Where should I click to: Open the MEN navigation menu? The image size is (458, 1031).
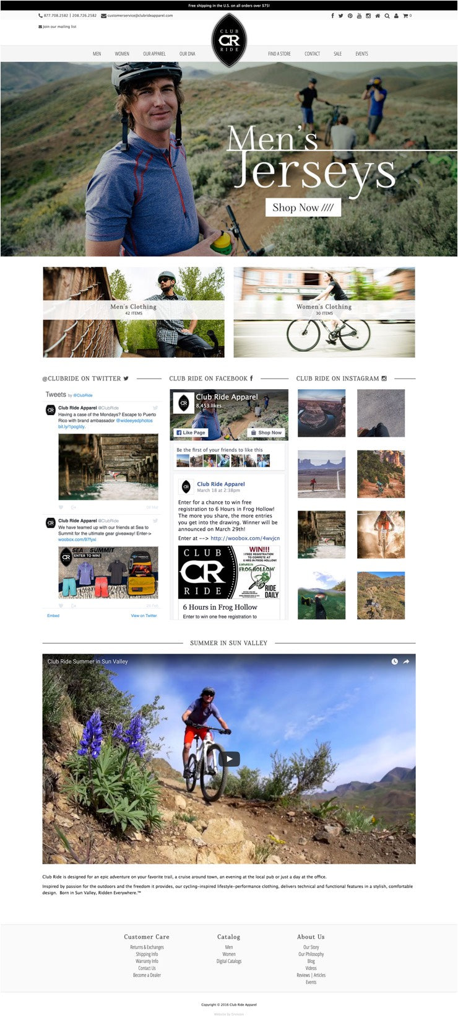[x=97, y=54]
